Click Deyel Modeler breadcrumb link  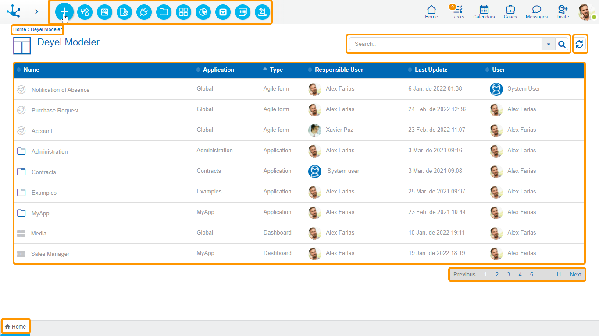(46, 30)
